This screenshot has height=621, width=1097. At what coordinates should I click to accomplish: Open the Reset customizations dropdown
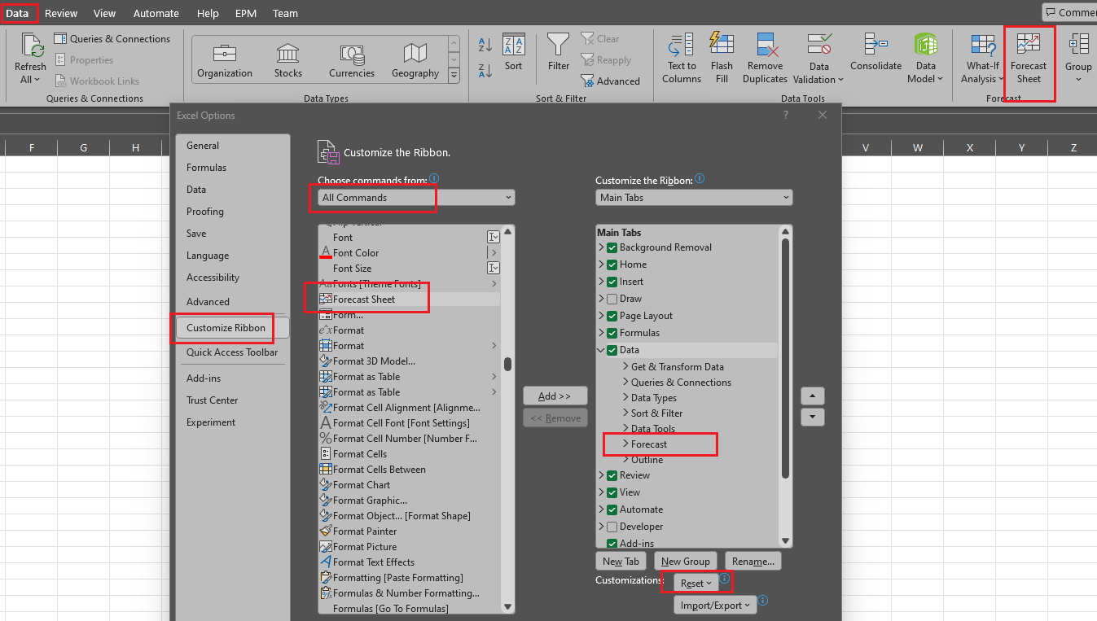point(696,583)
